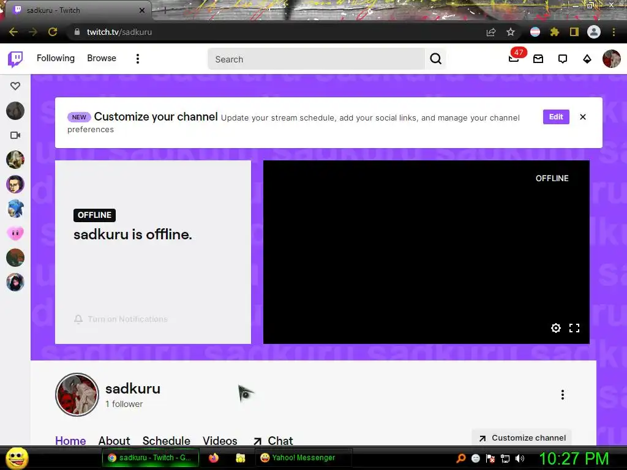This screenshot has height=470, width=627.
Task: Open the file folder icon in taskbar
Action: click(x=240, y=458)
